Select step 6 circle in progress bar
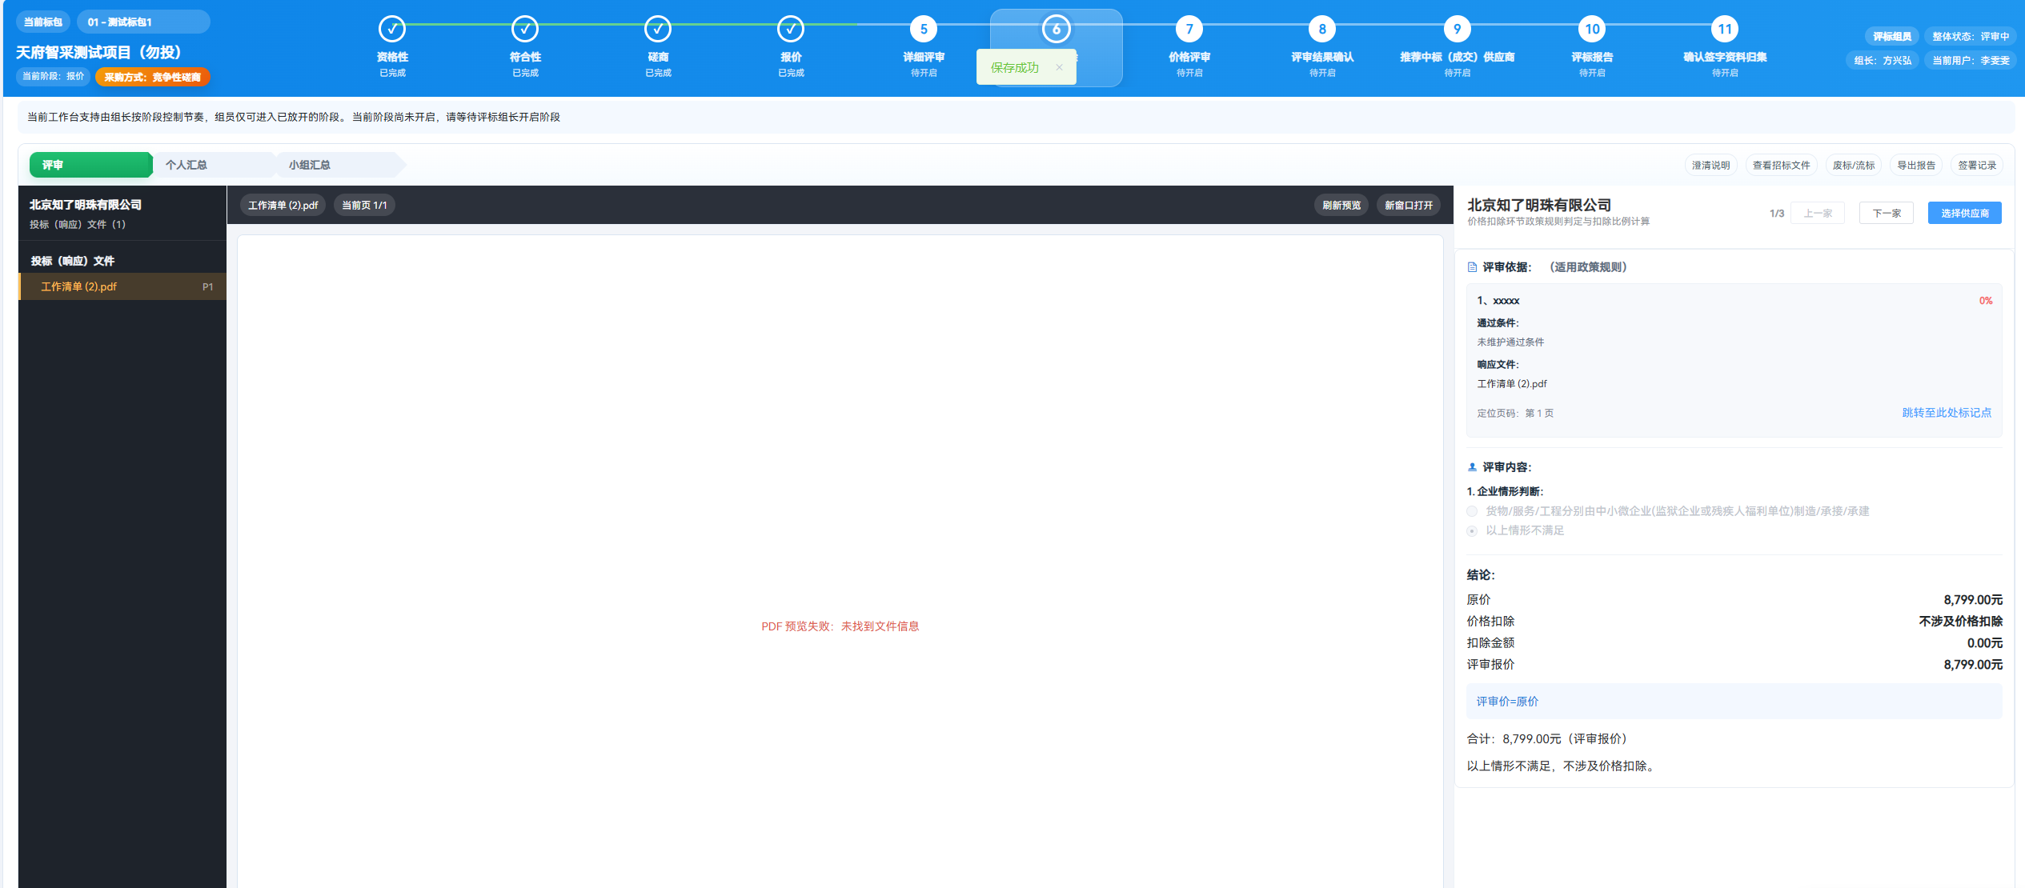 pos(1057,30)
